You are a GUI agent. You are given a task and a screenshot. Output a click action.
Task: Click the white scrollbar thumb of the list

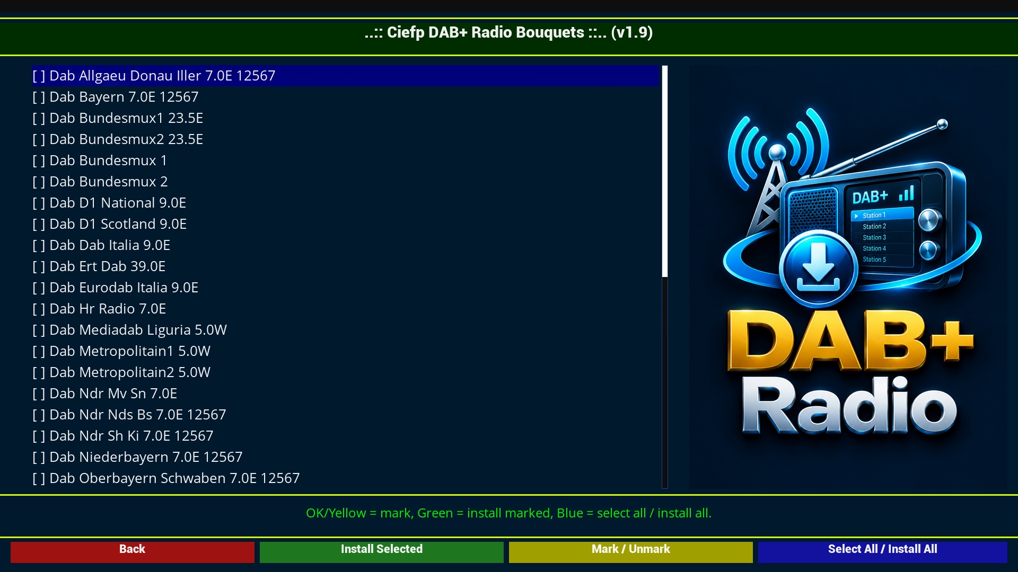click(665, 171)
